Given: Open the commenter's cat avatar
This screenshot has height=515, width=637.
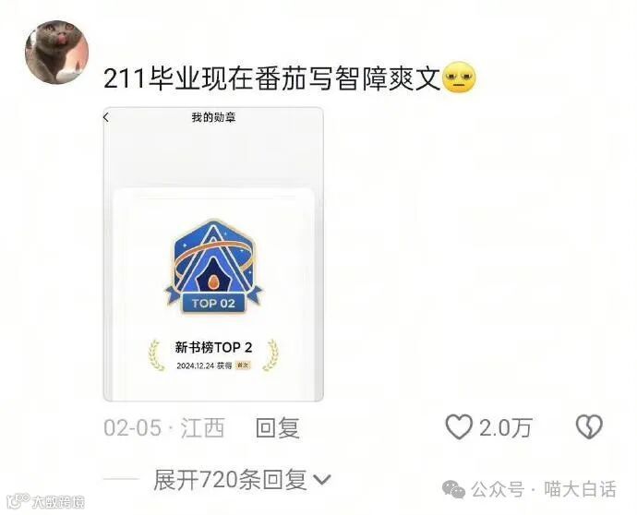Looking at the screenshot, I should click(57, 52).
